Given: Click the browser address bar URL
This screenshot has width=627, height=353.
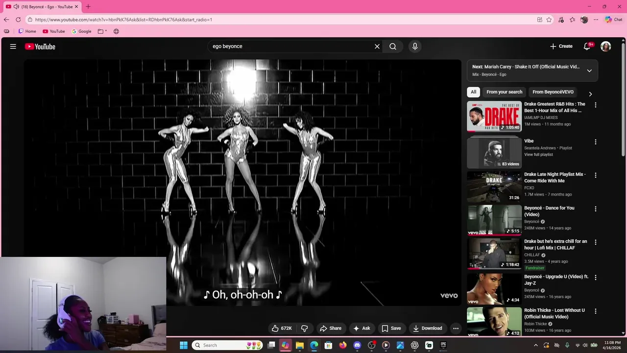Looking at the screenshot, I should [x=123, y=20].
